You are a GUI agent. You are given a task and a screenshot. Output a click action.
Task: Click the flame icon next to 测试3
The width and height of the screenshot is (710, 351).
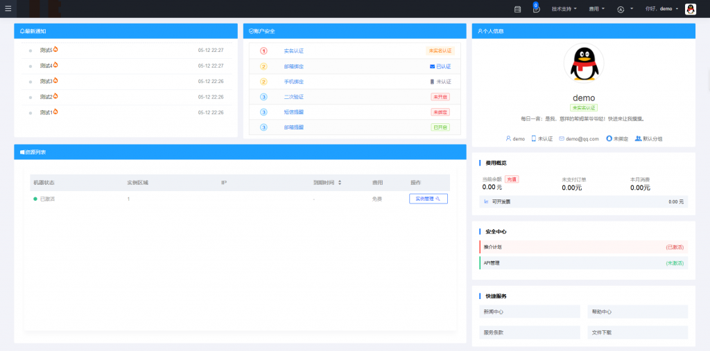[55, 80]
